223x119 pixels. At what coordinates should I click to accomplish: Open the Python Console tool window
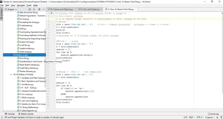26,114
